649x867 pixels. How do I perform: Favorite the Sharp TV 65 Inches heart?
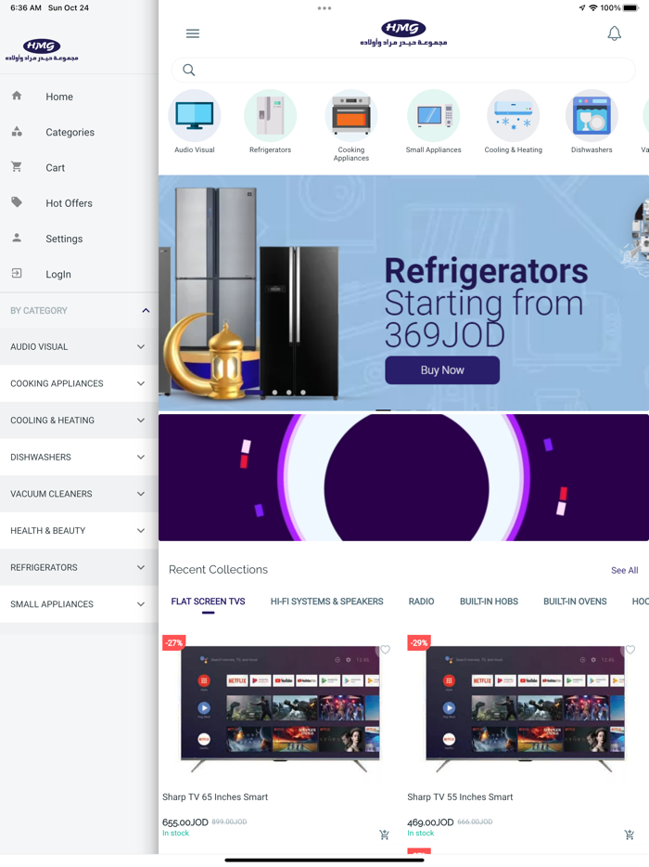[x=385, y=650]
